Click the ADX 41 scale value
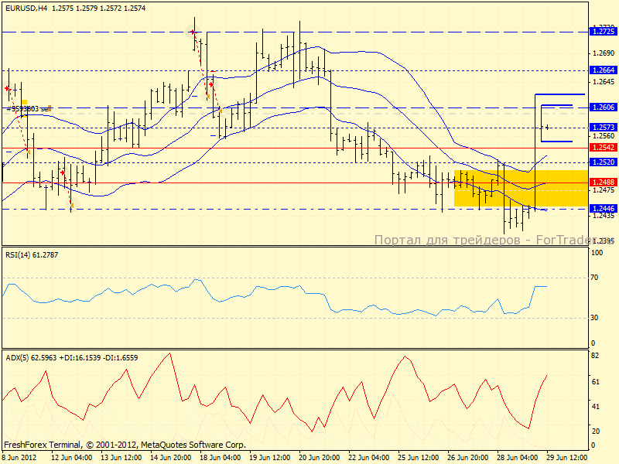 595,407
